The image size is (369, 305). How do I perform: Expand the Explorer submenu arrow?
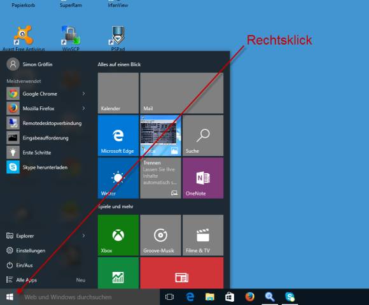pos(84,236)
